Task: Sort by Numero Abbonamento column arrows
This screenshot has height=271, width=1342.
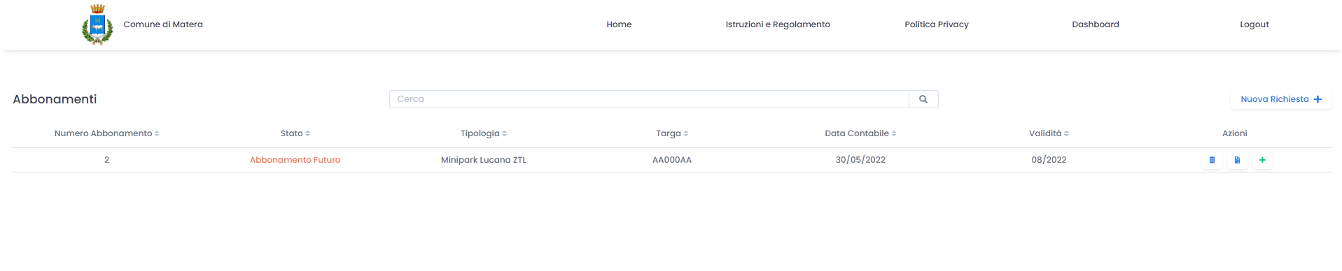Action: pyautogui.click(x=157, y=133)
